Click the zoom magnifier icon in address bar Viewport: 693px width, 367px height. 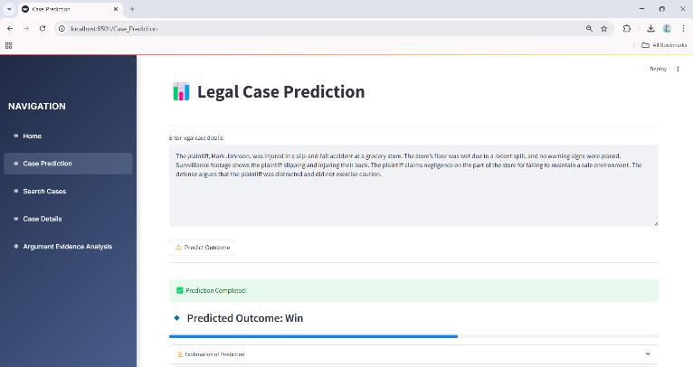tap(589, 28)
